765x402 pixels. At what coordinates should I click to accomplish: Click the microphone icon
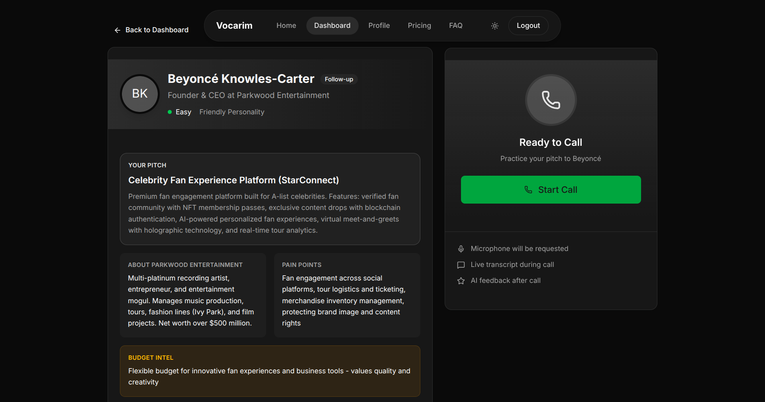click(x=461, y=249)
